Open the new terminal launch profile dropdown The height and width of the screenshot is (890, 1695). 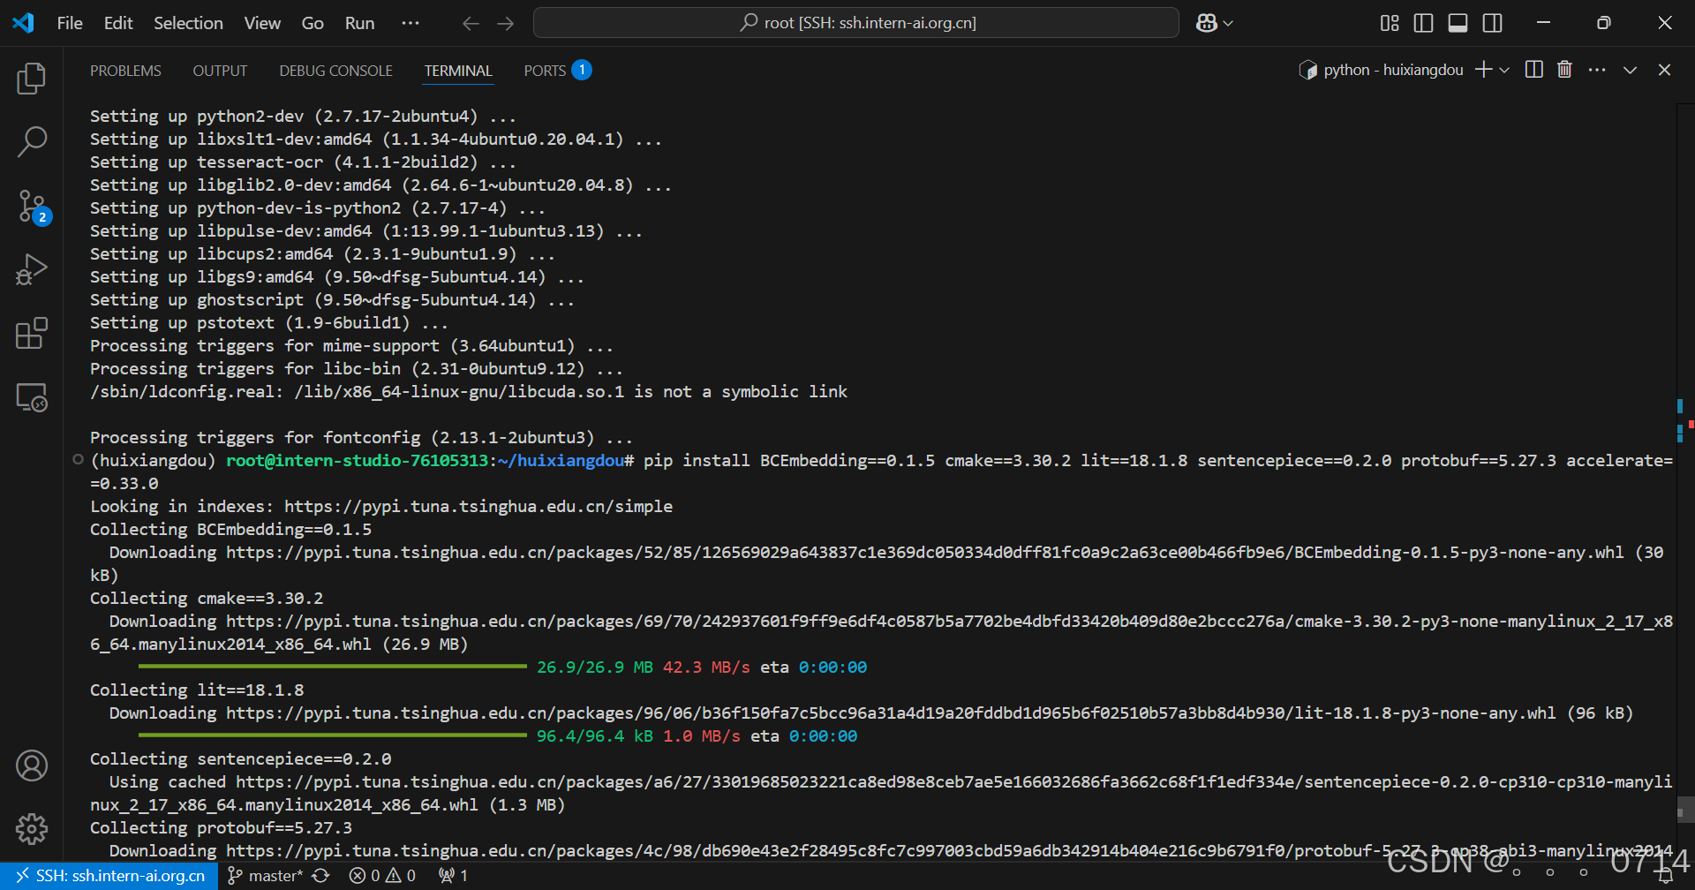click(1504, 70)
